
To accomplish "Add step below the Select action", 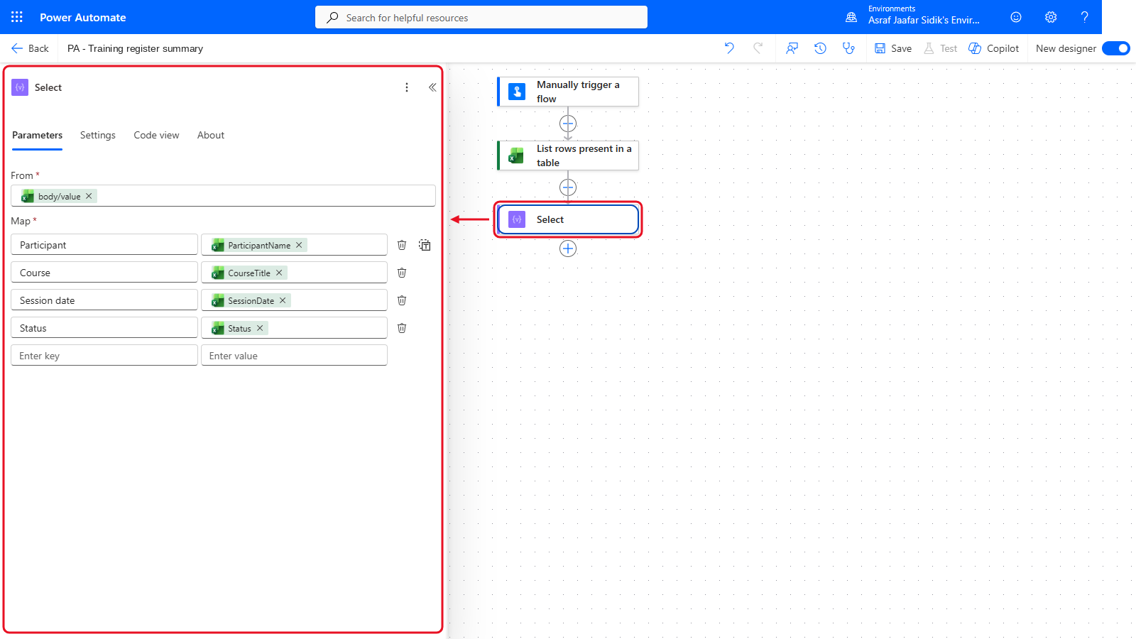I will coord(568,248).
